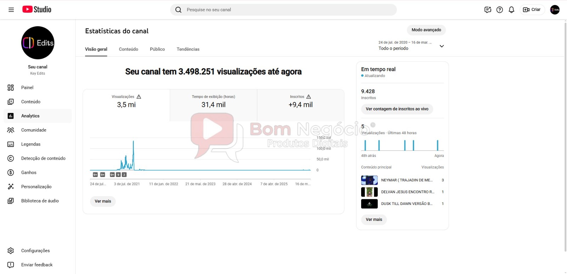Switch to the Público tab

pyautogui.click(x=157, y=49)
